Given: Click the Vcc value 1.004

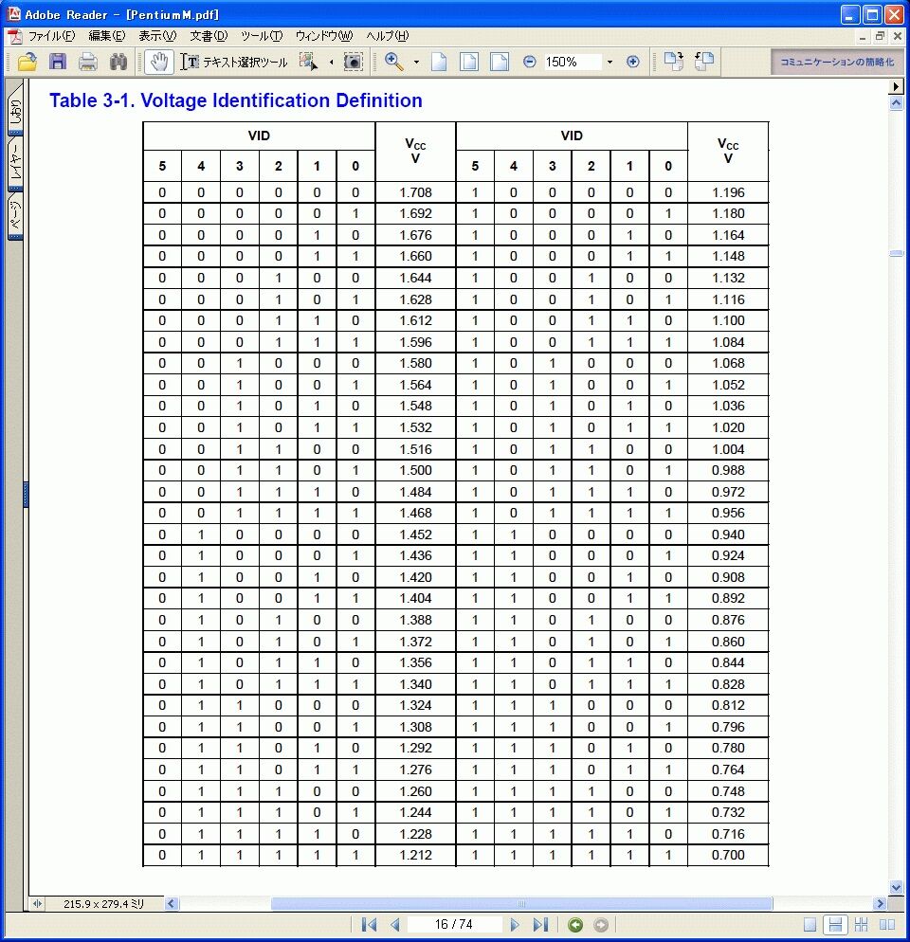Looking at the screenshot, I should 728,449.
